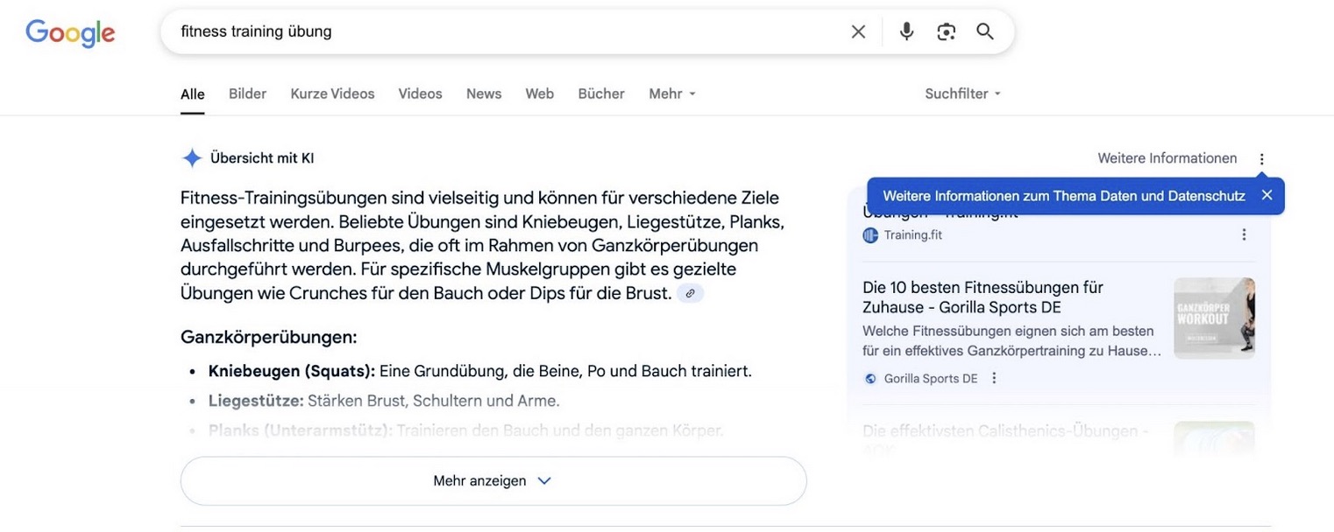Click the Gorilla Sports DE favicon
This screenshot has height=532, width=1334.
pos(870,379)
